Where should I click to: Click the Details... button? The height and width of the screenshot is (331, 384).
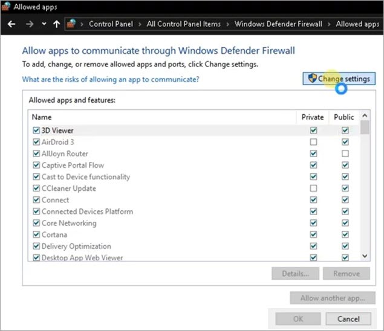pyautogui.click(x=295, y=274)
